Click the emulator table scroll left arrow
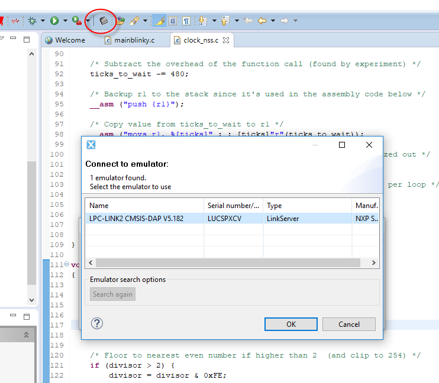 click(x=91, y=262)
